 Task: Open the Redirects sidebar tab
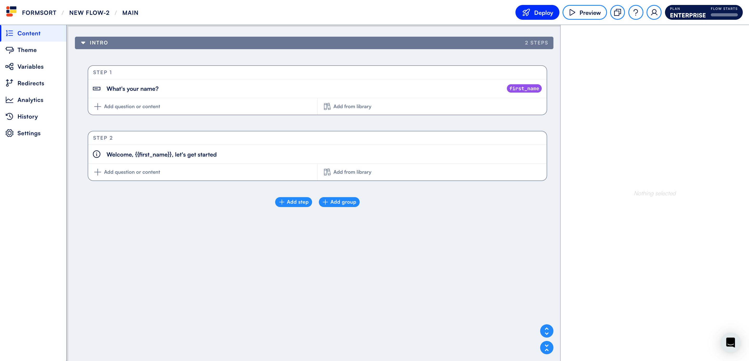coord(34,83)
